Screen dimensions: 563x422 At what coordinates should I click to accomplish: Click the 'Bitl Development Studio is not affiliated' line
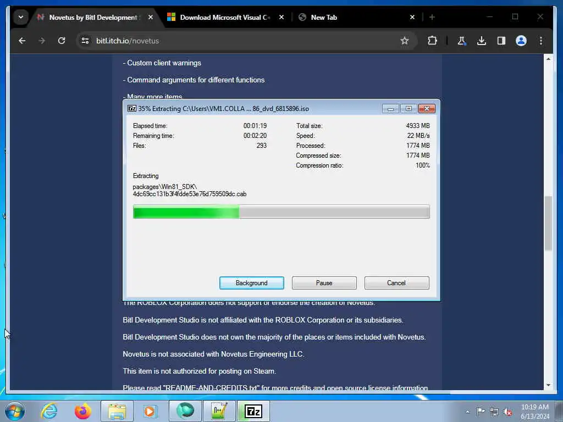click(263, 320)
